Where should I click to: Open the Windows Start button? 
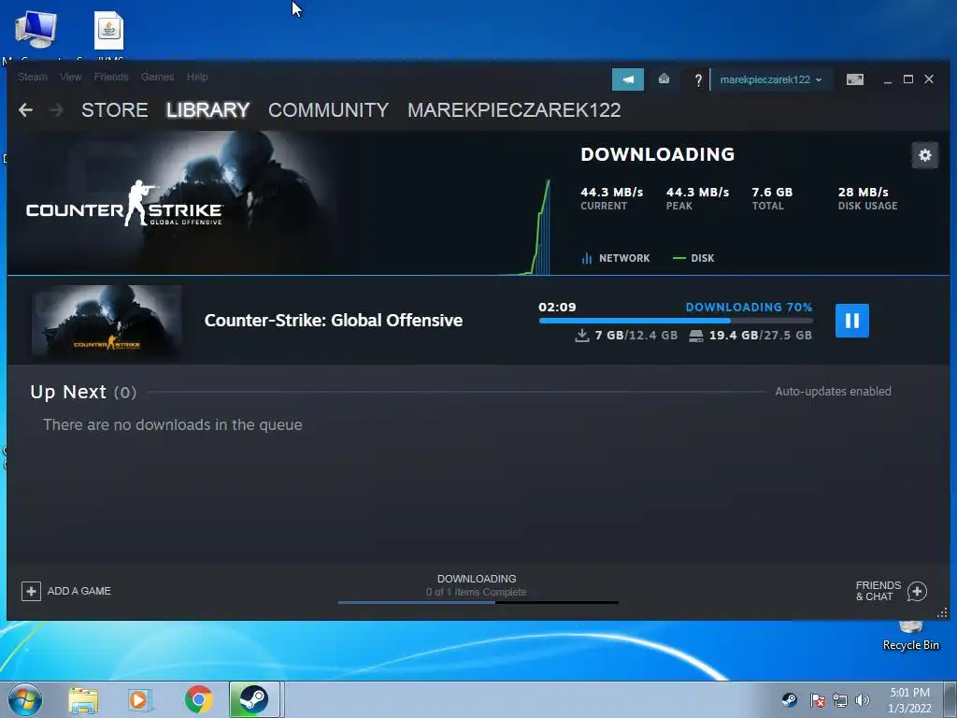[23, 699]
